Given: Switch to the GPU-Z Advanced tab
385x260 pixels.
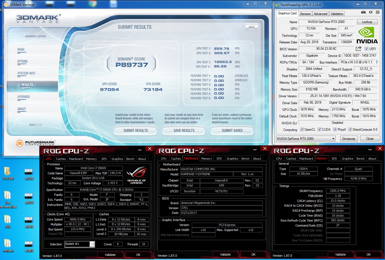Looking at the screenshot, I should coord(321,14).
